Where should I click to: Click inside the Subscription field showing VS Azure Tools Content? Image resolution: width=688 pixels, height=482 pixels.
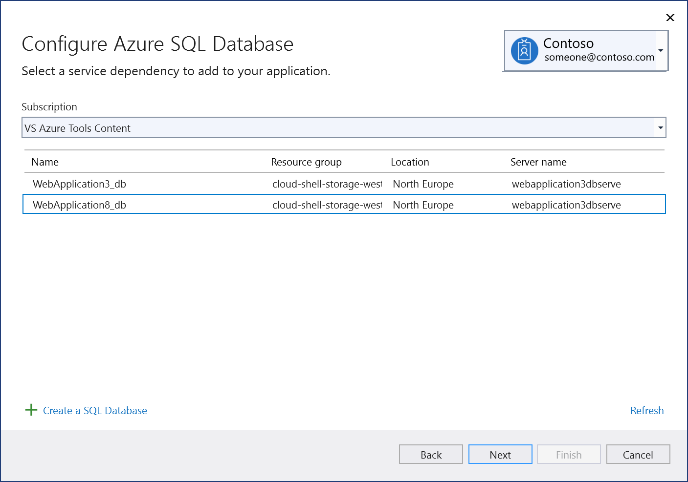(196, 127)
